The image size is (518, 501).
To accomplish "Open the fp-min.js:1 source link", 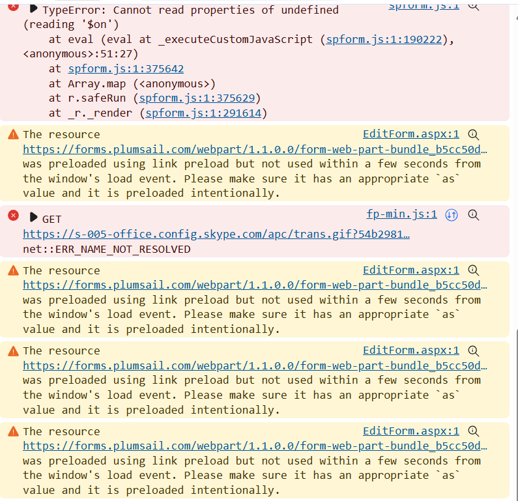I will 401,214.
